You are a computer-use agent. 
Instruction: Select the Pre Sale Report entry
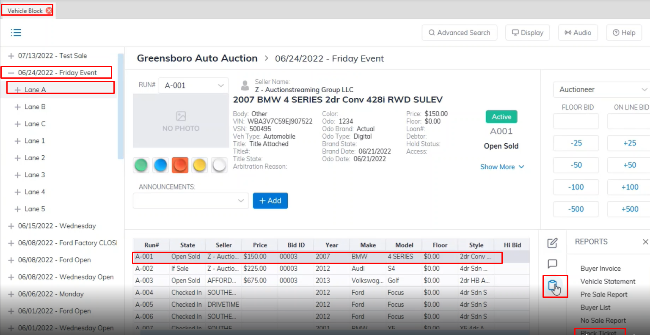coord(603,295)
